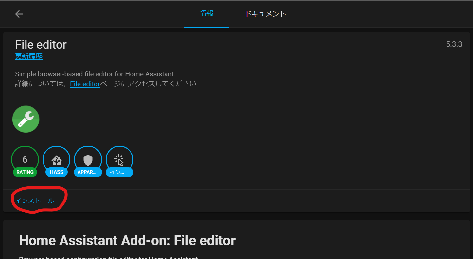
Task: Click the rating 6 badge circle
Action: point(25,159)
